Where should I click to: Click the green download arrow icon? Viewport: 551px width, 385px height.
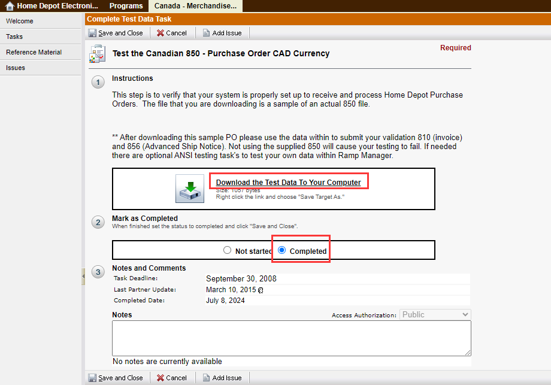pos(190,189)
